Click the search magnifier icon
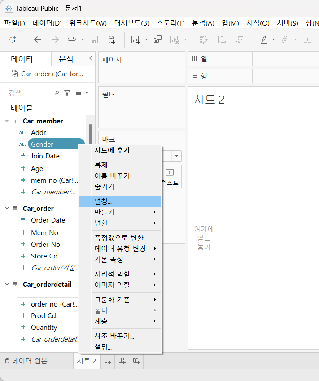Image resolution: width=319 pixels, height=381 pixels. [57, 92]
